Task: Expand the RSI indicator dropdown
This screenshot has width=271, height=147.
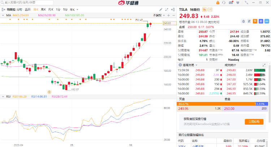Action: (3, 97)
